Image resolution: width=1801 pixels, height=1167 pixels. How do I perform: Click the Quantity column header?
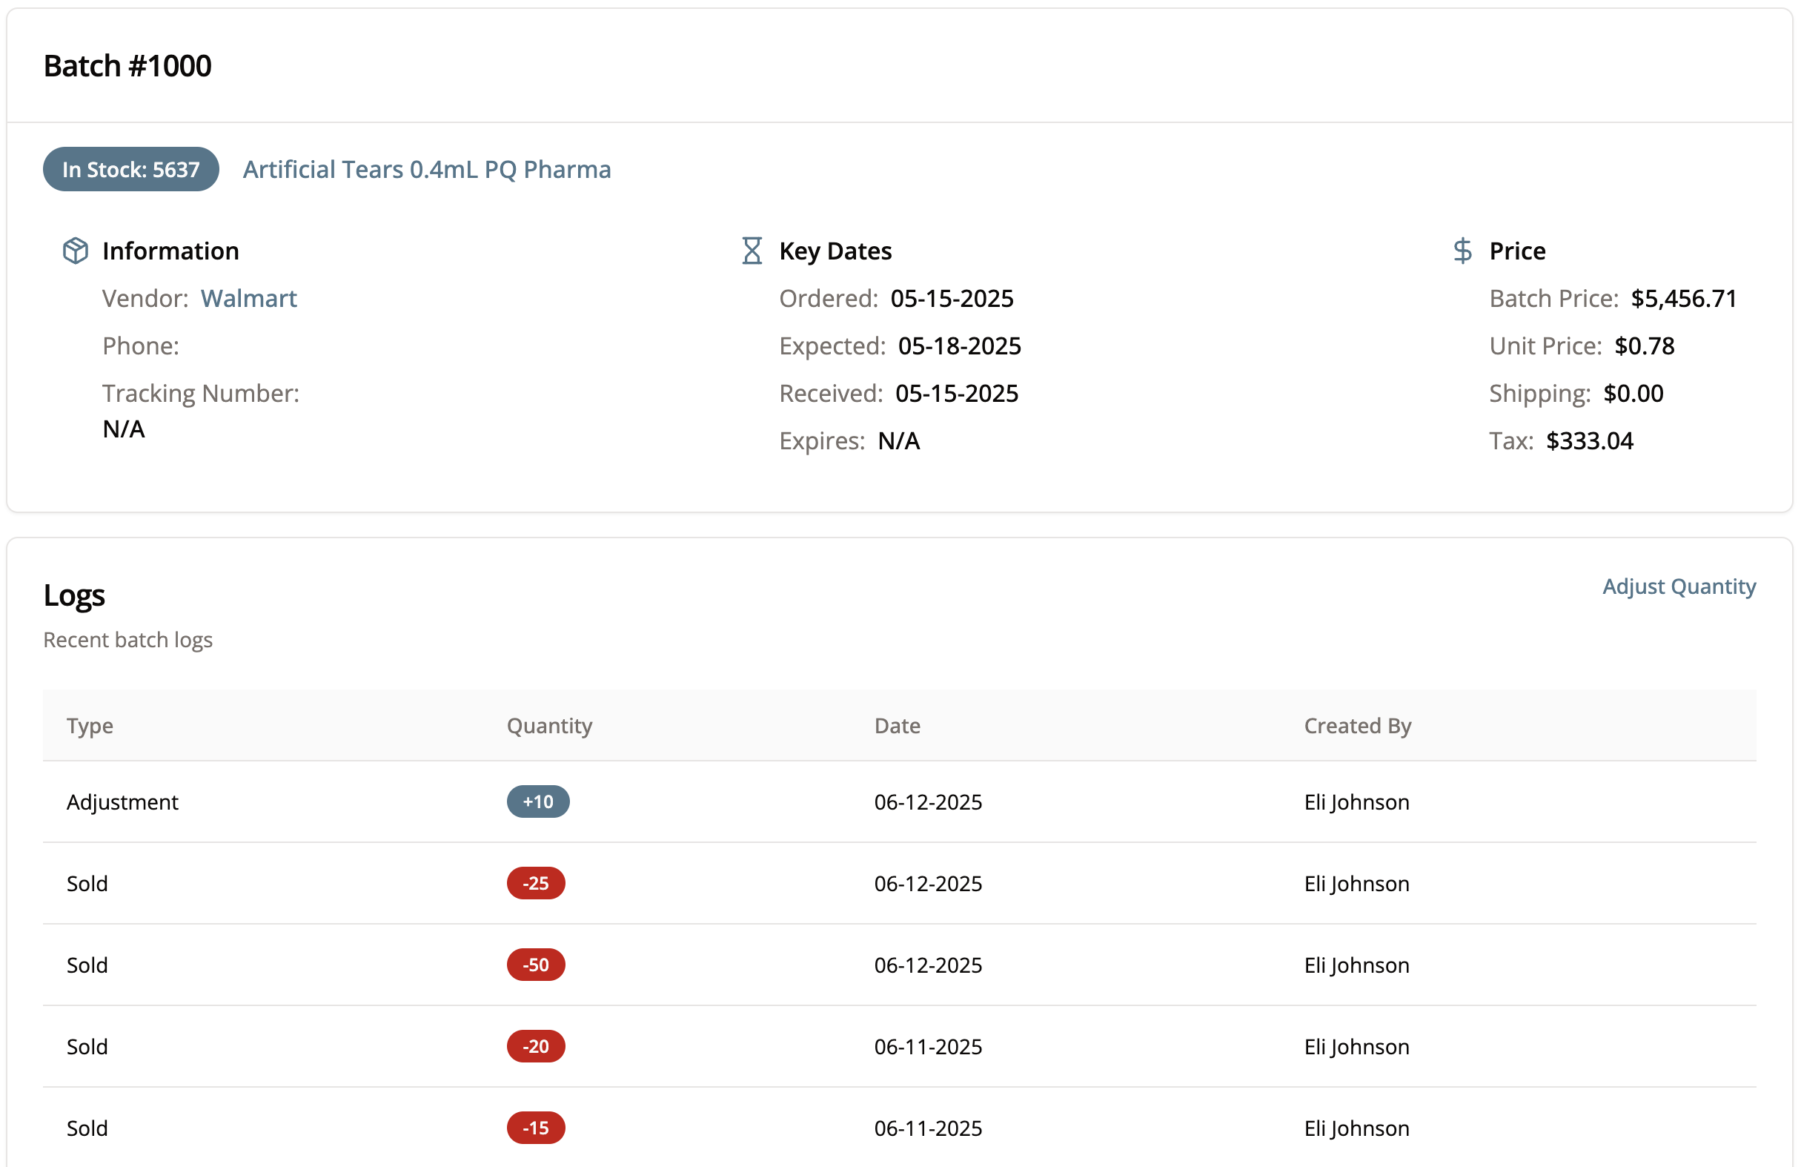pyautogui.click(x=549, y=725)
